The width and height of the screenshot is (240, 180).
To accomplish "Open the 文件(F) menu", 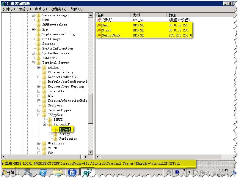I will (9, 9).
